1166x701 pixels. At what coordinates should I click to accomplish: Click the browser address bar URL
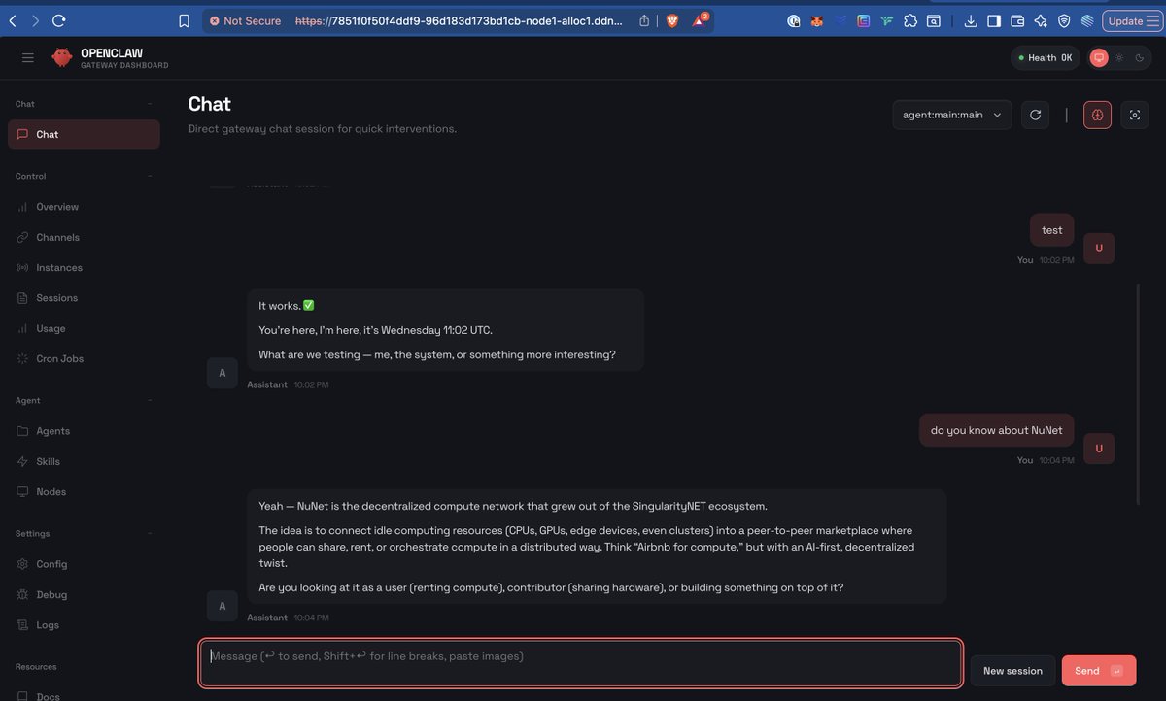tap(458, 20)
